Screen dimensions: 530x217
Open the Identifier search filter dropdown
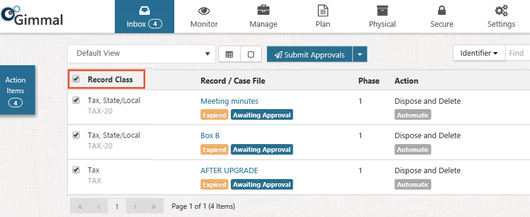[x=479, y=53]
